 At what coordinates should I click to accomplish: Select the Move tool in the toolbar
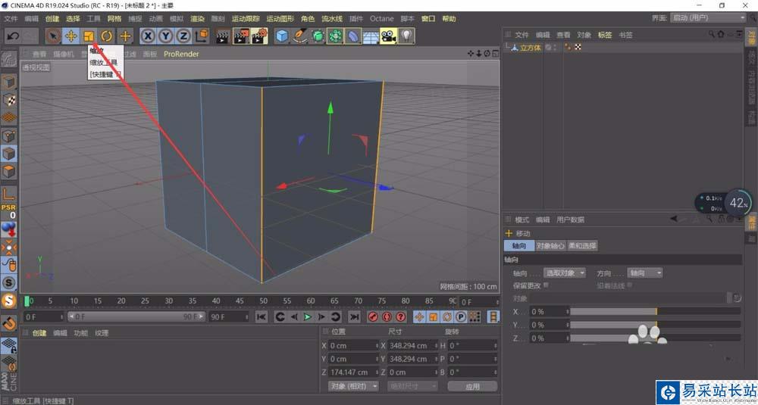point(70,36)
